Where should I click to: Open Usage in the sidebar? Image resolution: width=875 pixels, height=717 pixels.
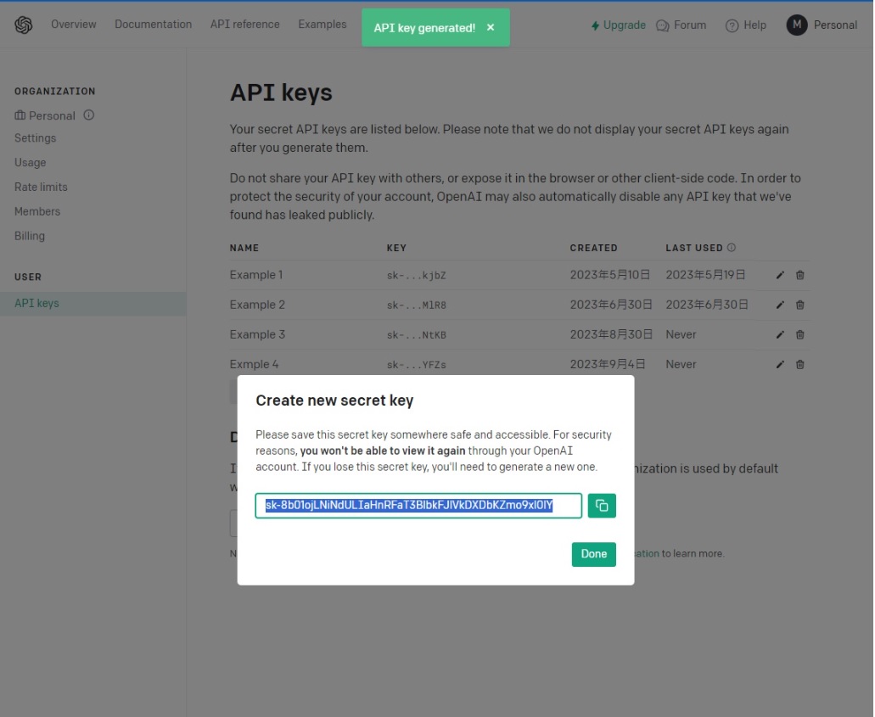click(x=31, y=162)
